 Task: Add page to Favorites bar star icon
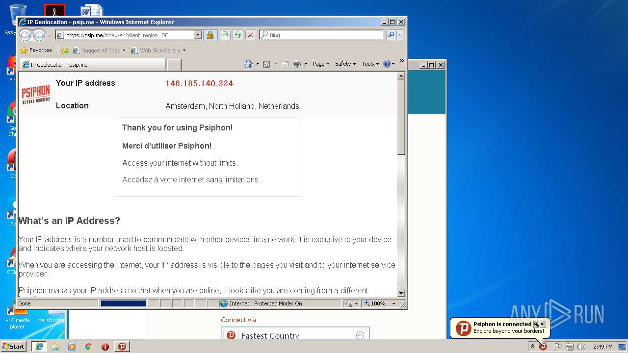[x=64, y=50]
